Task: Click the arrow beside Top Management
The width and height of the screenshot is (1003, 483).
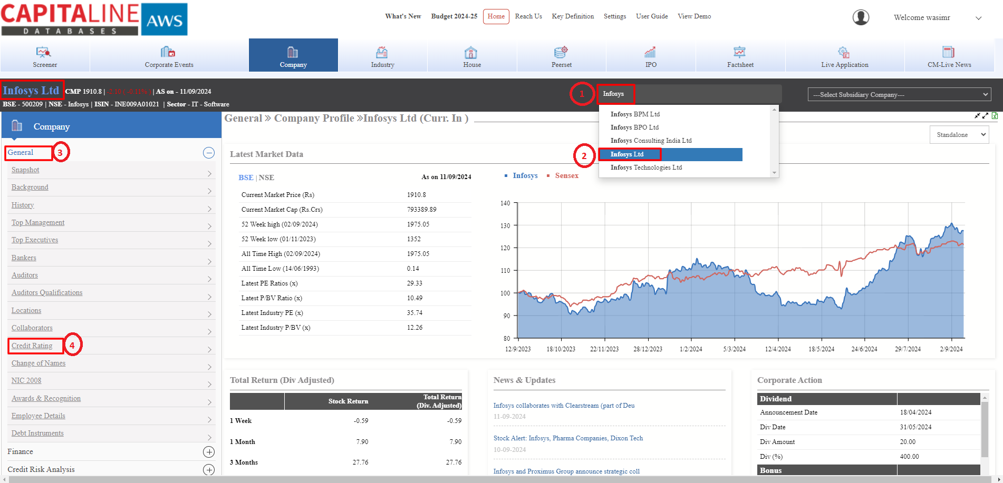Action: [209, 226]
